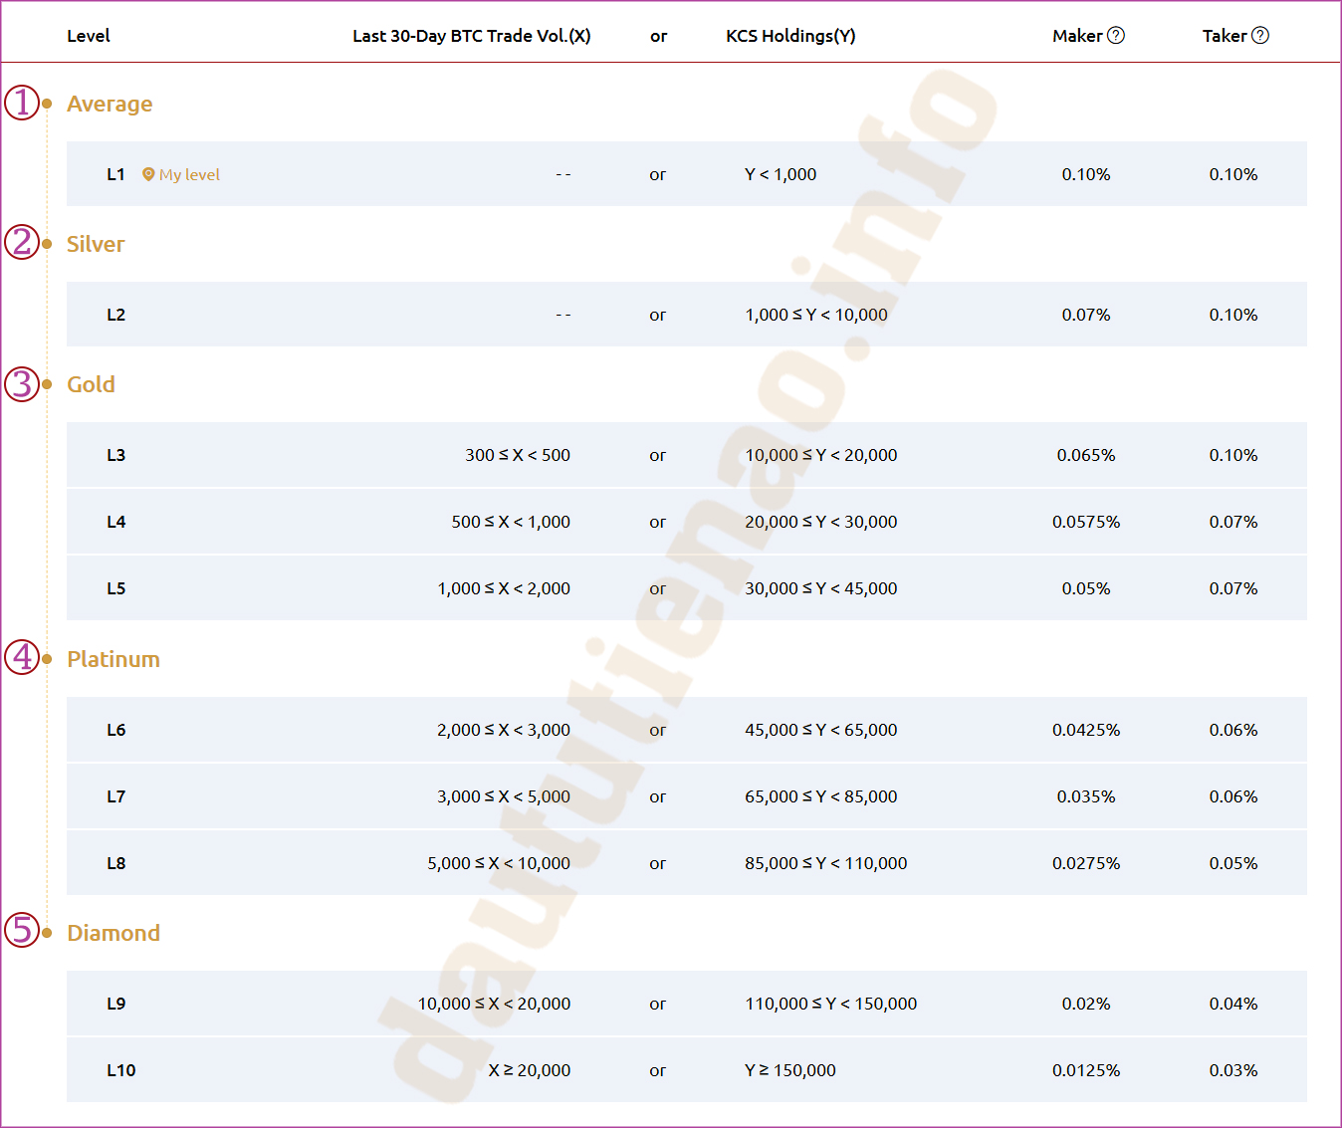
Task: Click the 10,000 ≤ Y < 20,000 cell
Action: [x=821, y=455]
